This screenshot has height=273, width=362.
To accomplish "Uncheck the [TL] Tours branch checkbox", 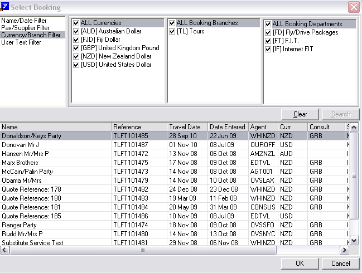I will pos(172,32).
